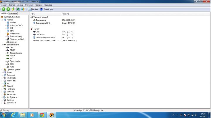The image size is (211, 118).
Task: Select the Síť network globe icon
Action: pyautogui.click(x=5, y=84)
